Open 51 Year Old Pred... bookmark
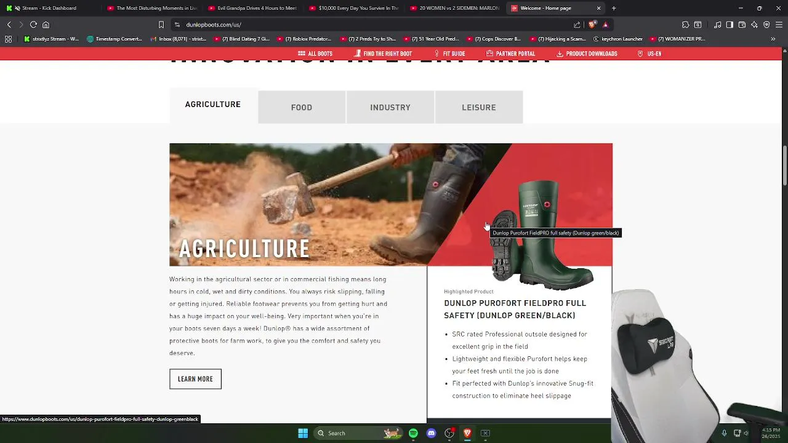788x443 pixels. [431, 39]
